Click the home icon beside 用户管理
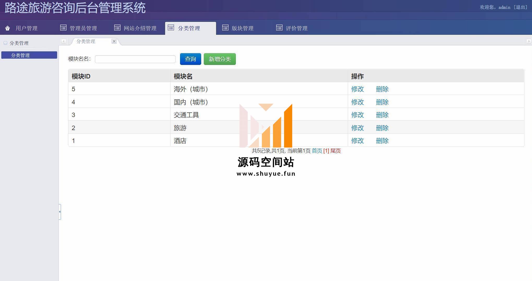Viewport: 532px width, 281px height. [x=8, y=28]
